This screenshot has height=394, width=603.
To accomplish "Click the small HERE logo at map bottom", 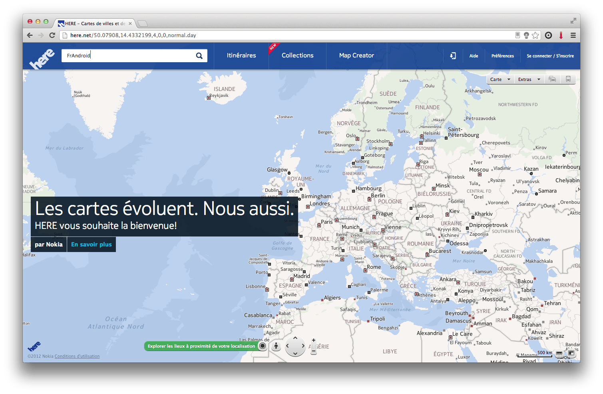I will pyautogui.click(x=34, y=346).
